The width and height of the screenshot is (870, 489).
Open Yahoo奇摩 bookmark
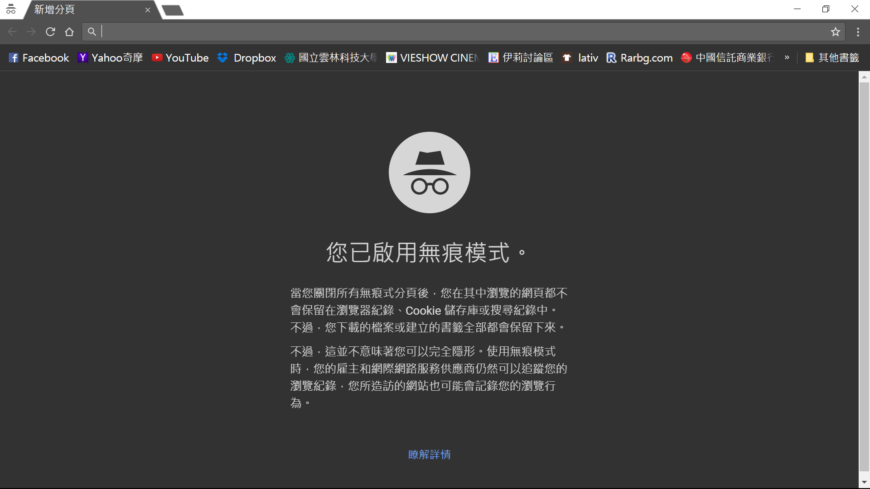click(x=111, y=58)
